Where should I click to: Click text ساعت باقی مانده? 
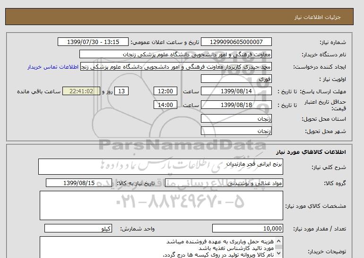tap(39, 91)
